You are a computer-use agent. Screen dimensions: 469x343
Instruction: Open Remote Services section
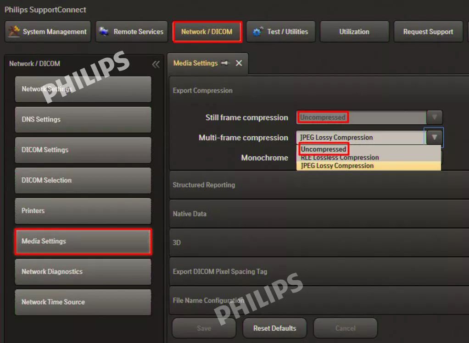(132, 31)
